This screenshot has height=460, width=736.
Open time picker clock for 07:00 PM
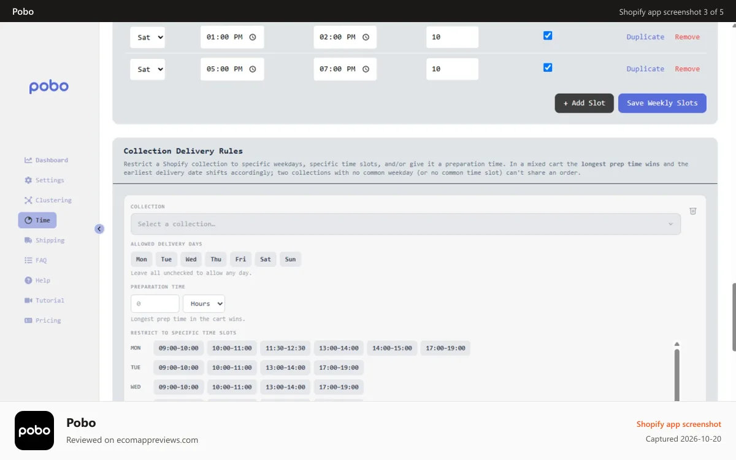pyautogui.click(x=366, y=69)
